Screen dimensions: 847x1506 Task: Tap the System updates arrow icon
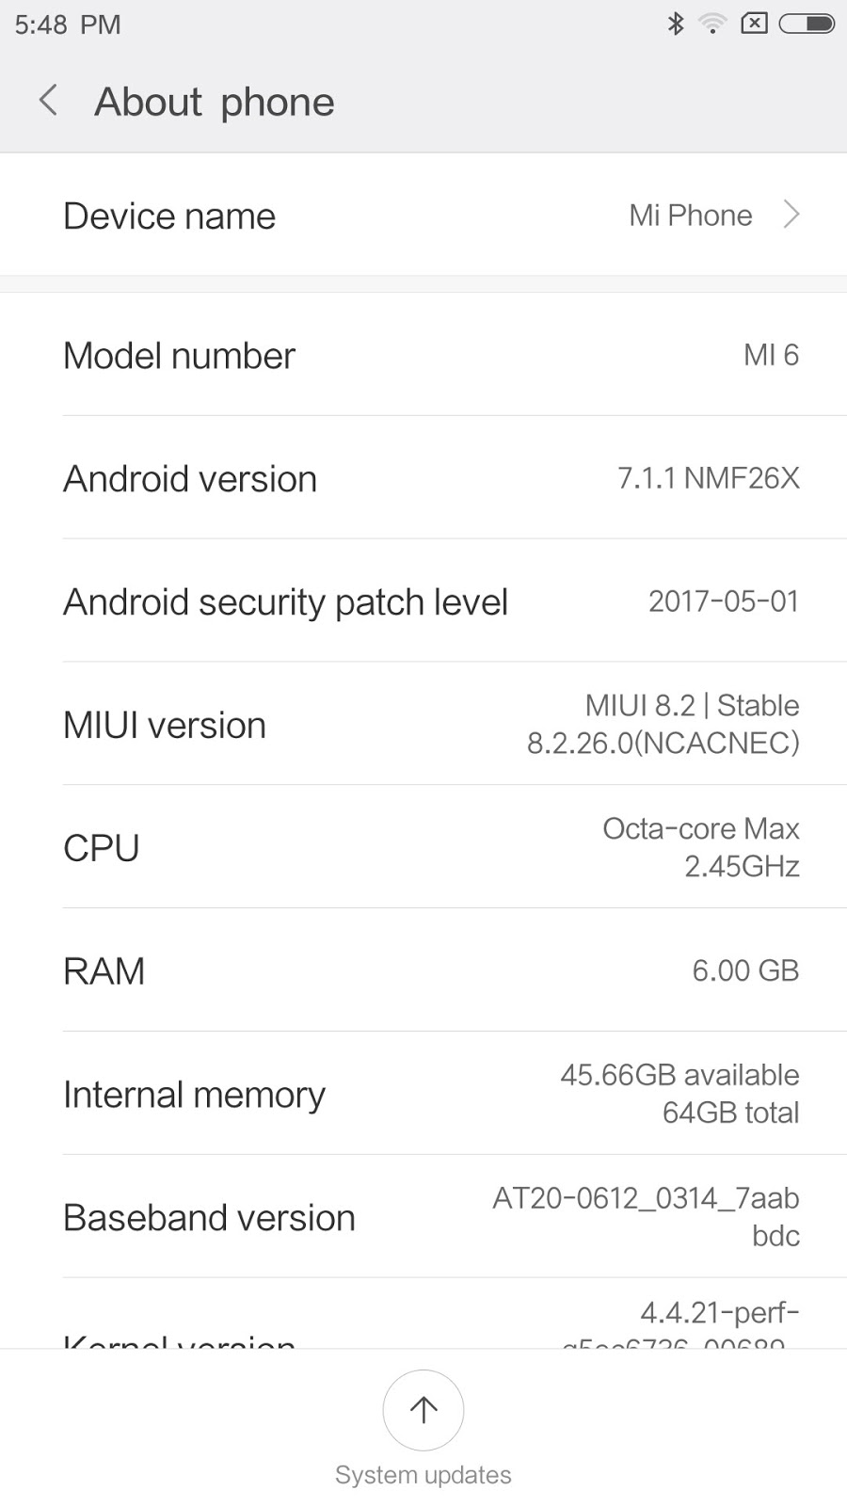(423, 1409)
